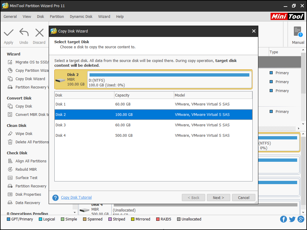The height and width of the screenshot is (230, 307).
Task: Click Convert MBR Disk icon
Action: pos(10,115)
